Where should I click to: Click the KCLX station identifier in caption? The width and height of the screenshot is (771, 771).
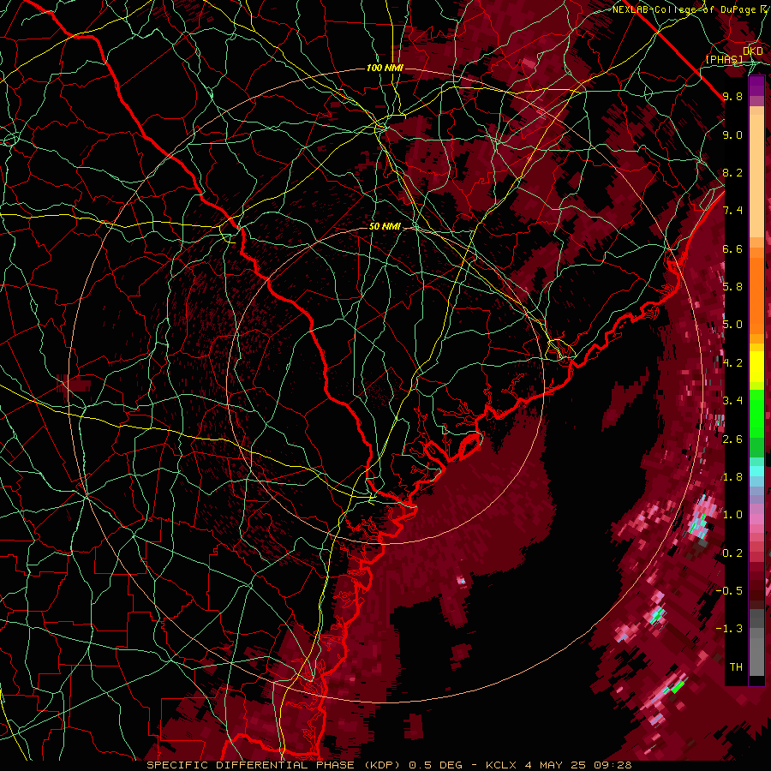point(501,765)
